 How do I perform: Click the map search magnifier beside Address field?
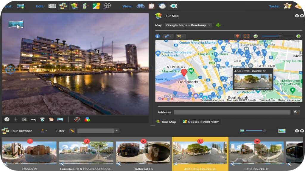tap(296, 112)
